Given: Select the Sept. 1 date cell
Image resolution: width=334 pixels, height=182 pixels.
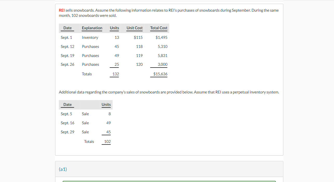Looking at the screenshot, I should [x=66, y=38].
